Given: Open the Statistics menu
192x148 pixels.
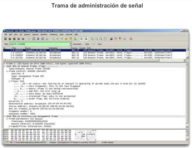Looking at the screenshot, I should [44, 34].
